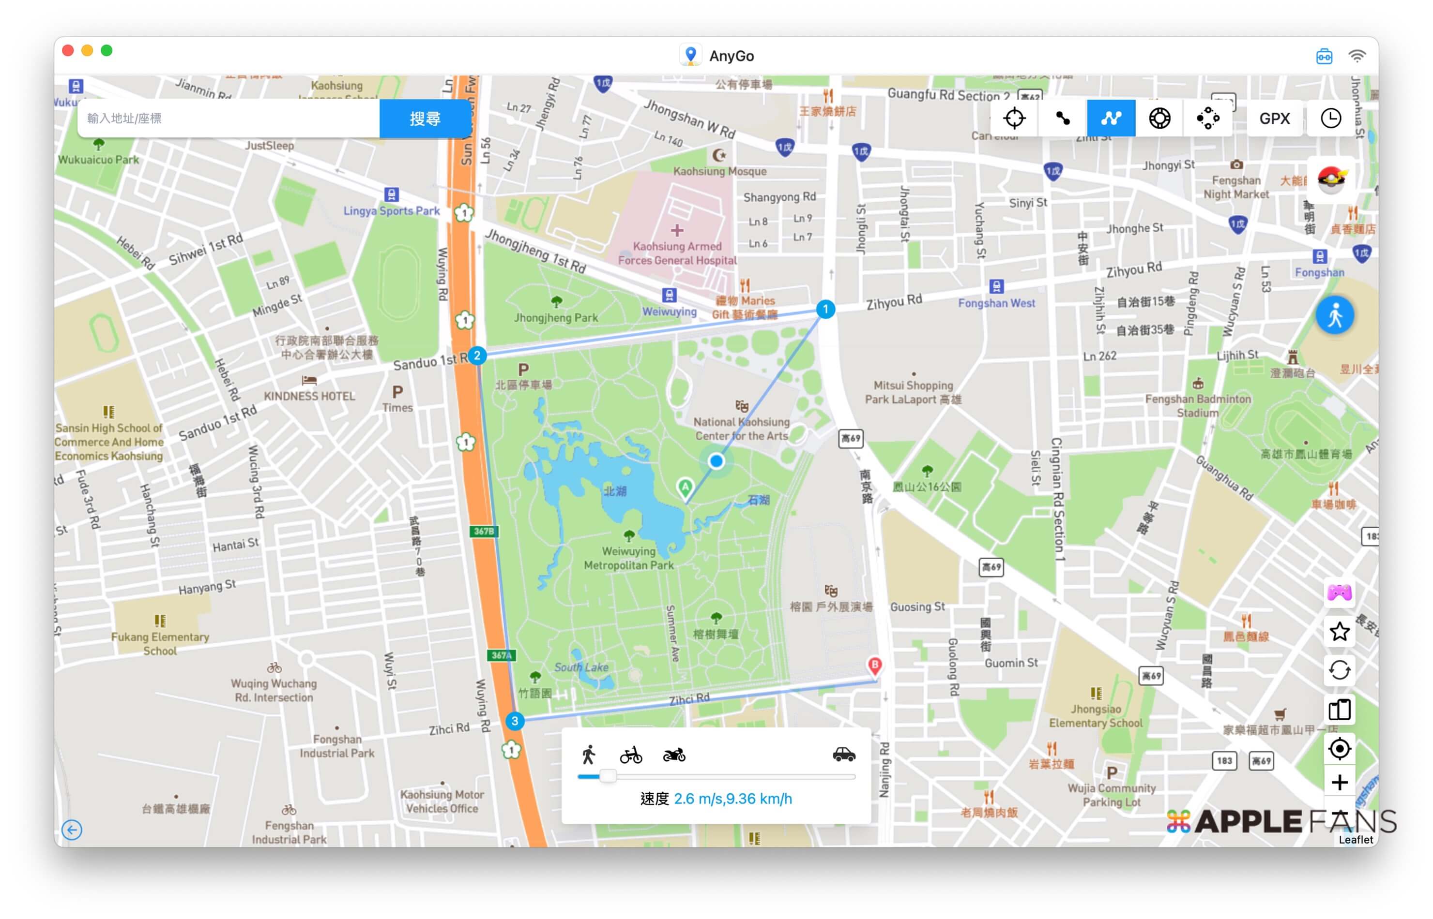Select the multi-spot route mode icon
Image resolution: width=1433 pixels, height=919 pixels.
pos(1111,118)
